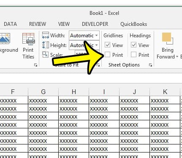The image size is (182, 158).
Task: Switch to the VIEW tab
Action: click(64, 24)
